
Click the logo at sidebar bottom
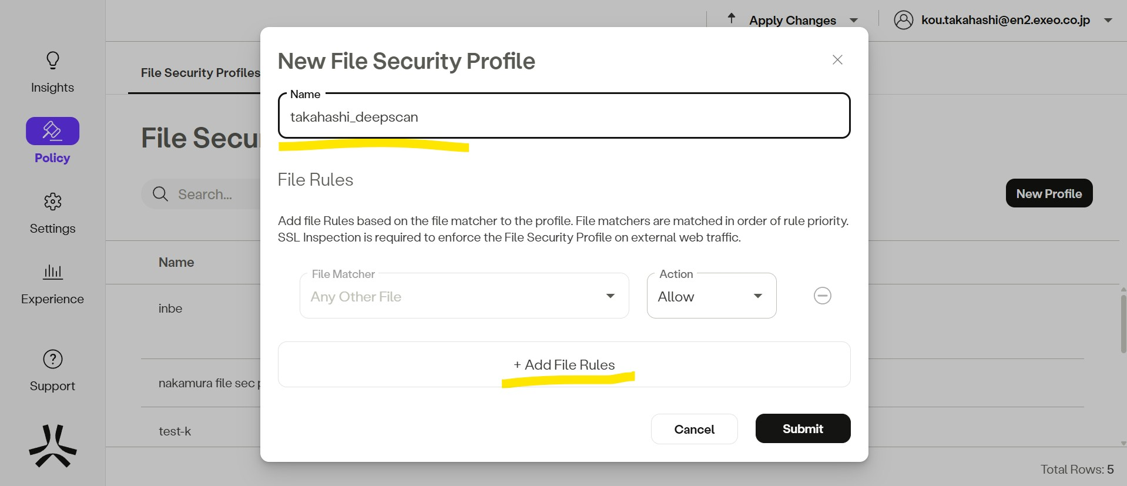tap(53, 446)
